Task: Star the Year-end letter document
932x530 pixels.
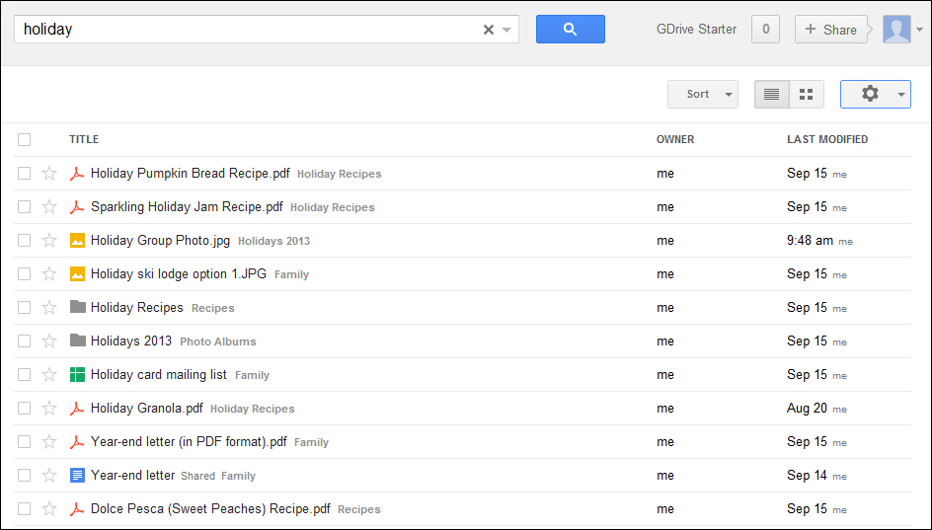Action: [49, 476]
